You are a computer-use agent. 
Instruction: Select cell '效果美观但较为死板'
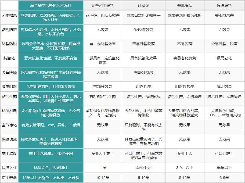(185, 17)
